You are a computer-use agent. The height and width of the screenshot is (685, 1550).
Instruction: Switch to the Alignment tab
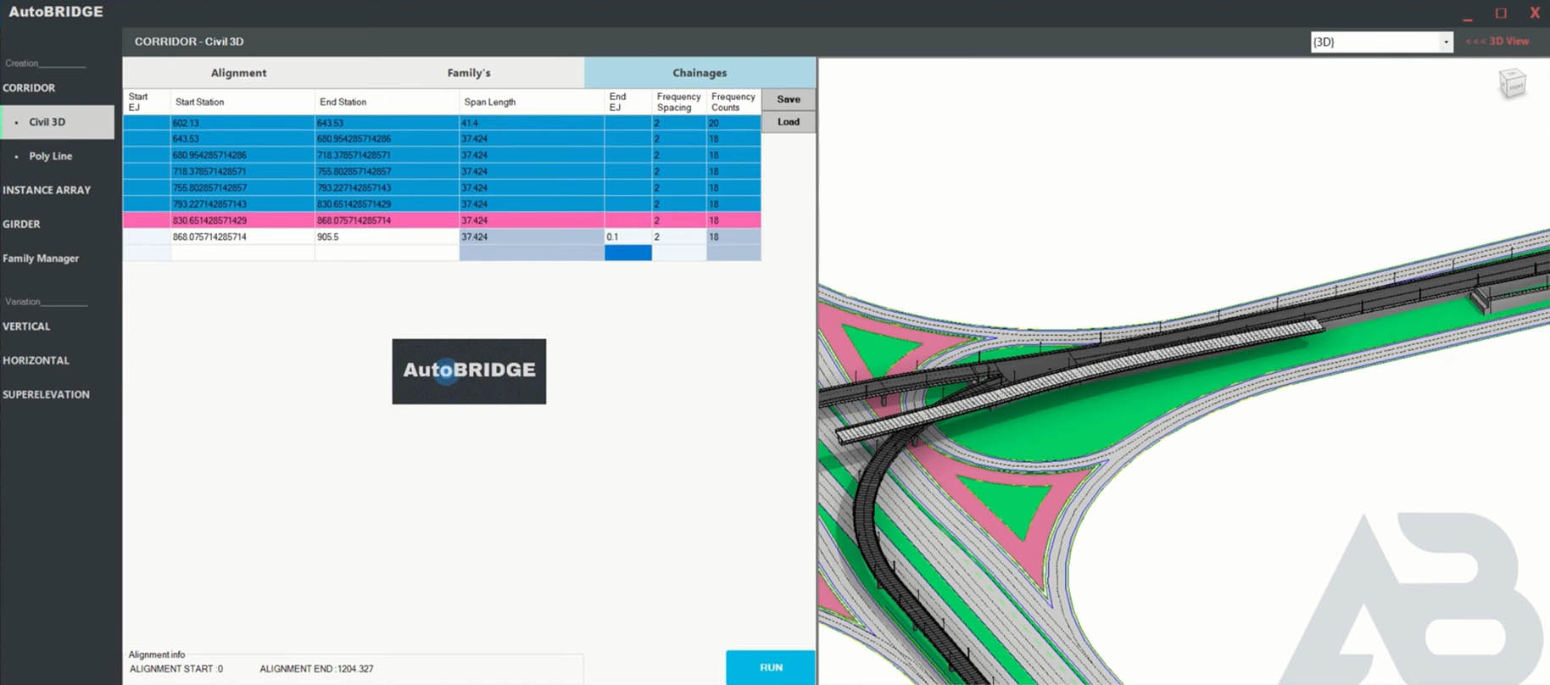238,73
